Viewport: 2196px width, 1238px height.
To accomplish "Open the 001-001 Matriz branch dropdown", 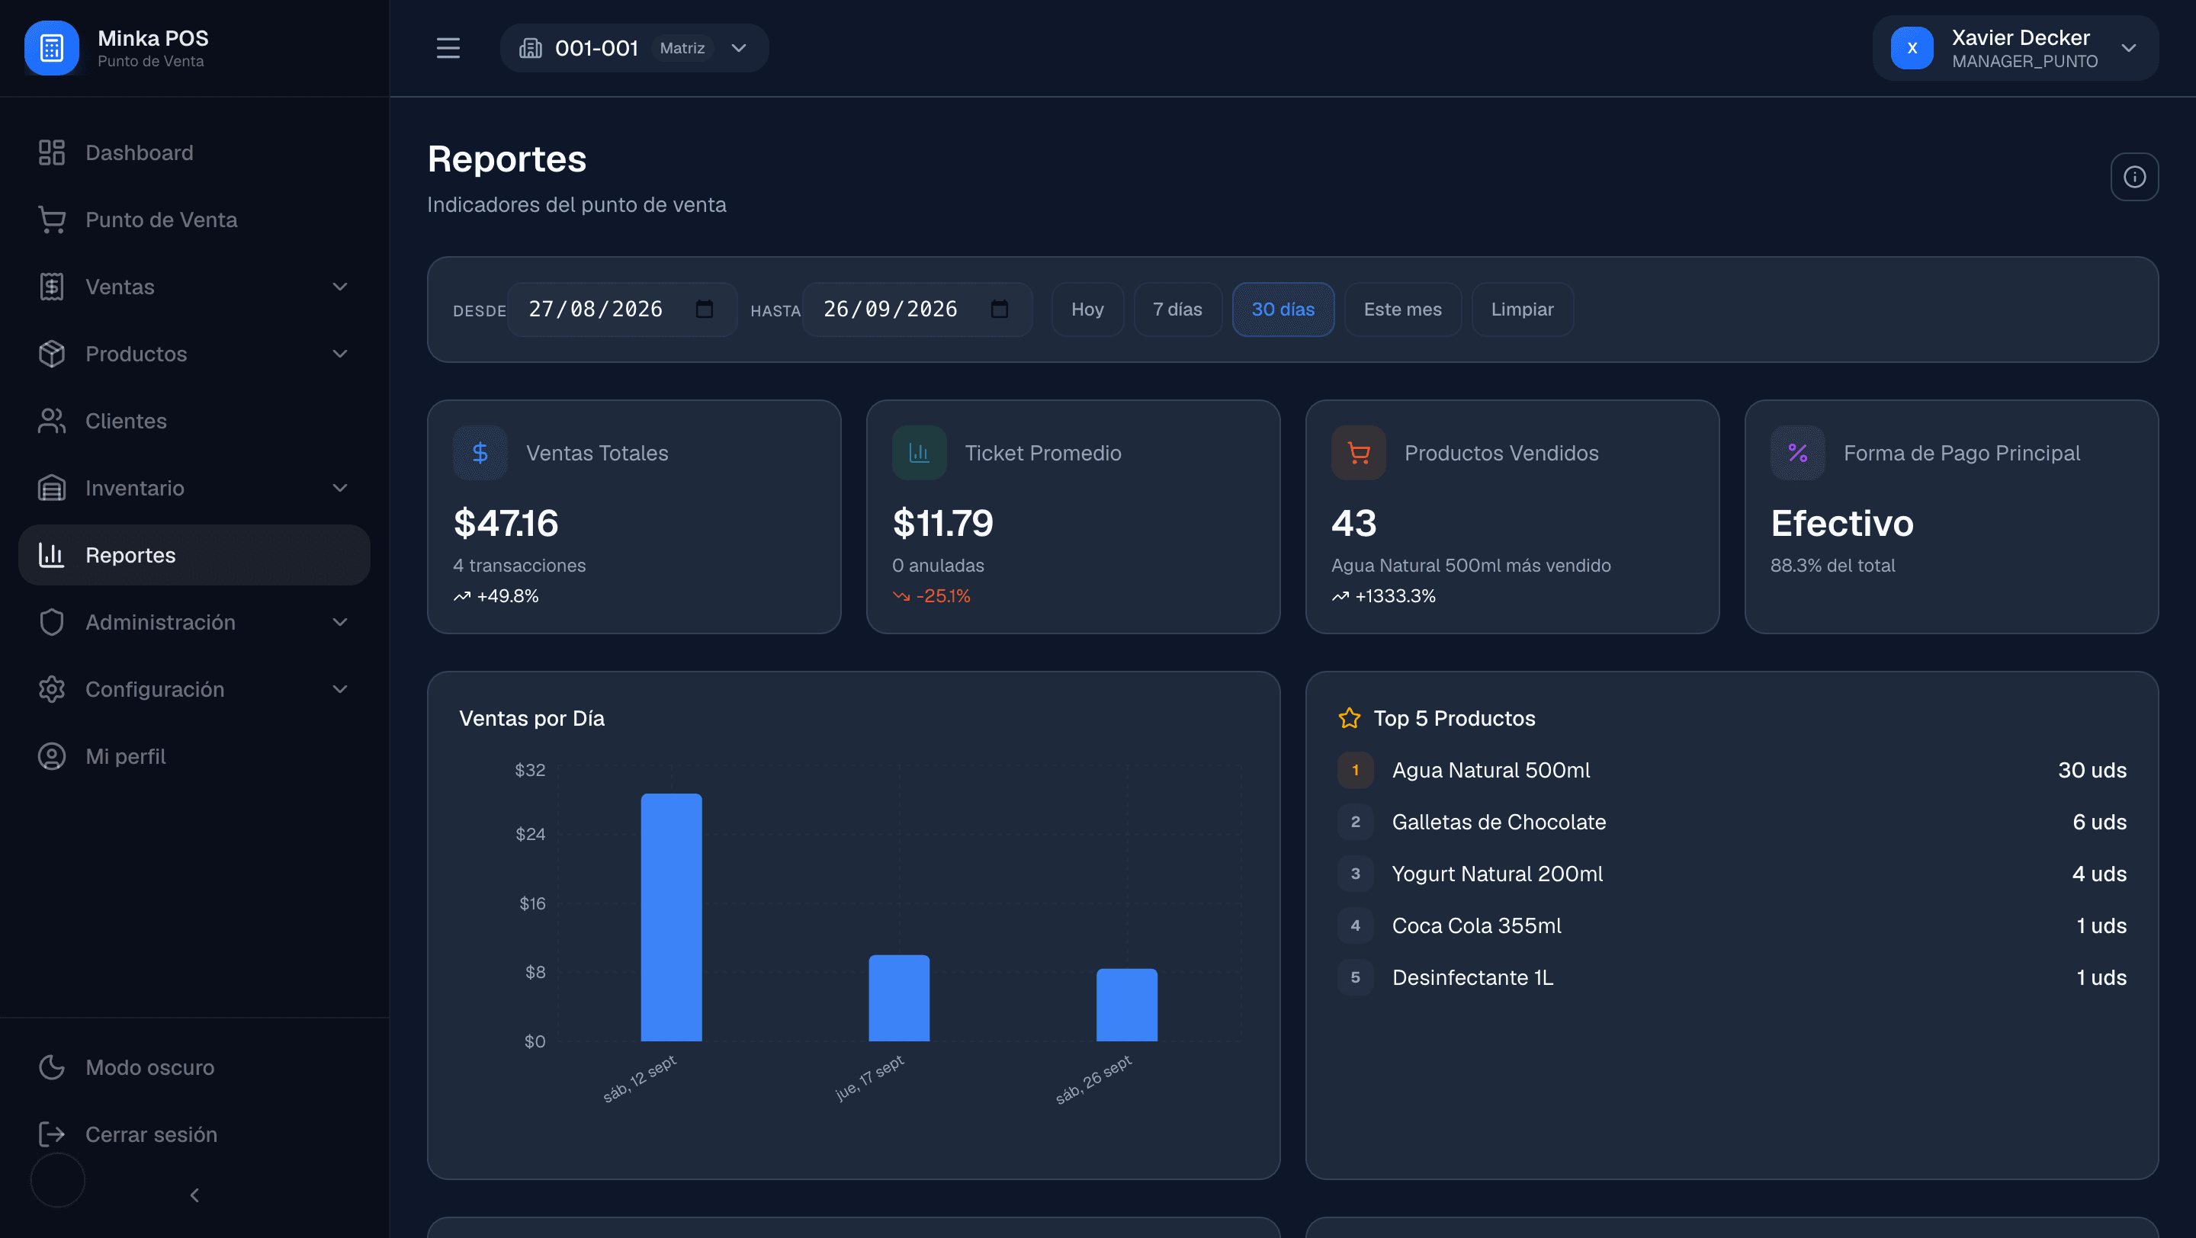I will pos(634,48).
